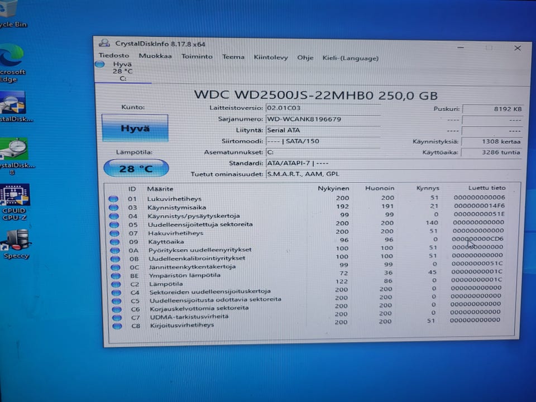Select the Kirjoitusvirhetiheys attribute name
This screenshot has width=536, height=402.
point(182,325)
